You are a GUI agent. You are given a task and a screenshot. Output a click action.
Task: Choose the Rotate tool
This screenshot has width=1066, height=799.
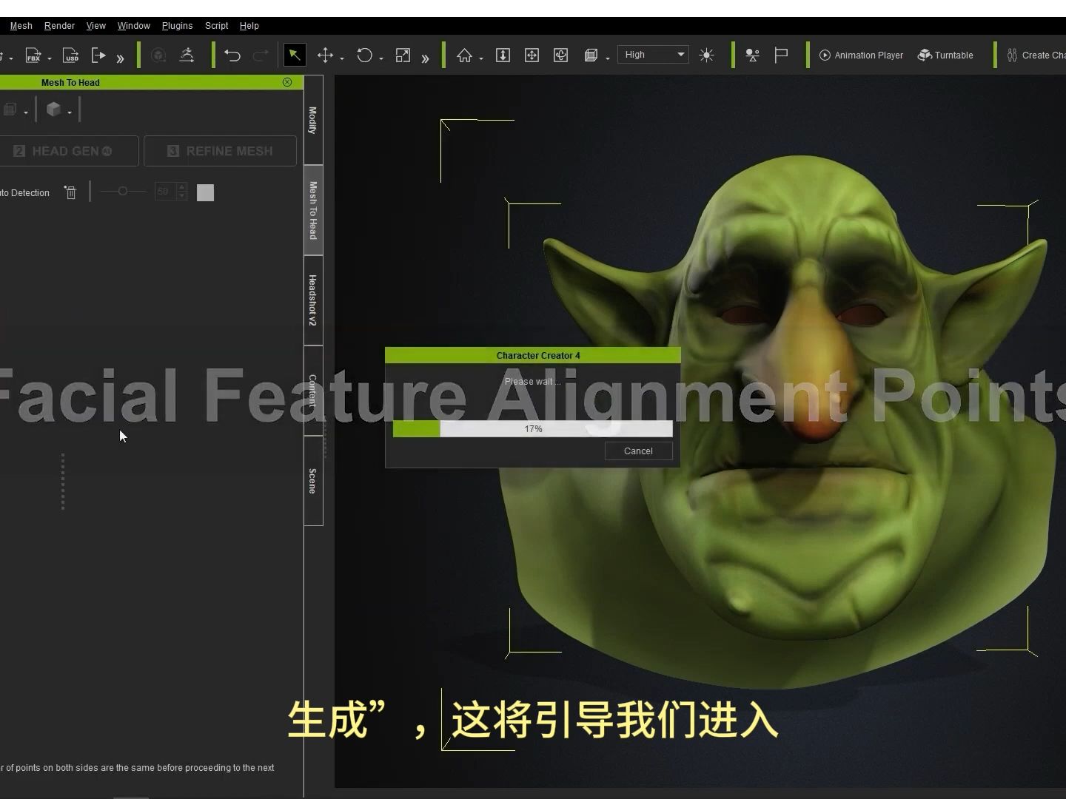click(x=364, y=55)
